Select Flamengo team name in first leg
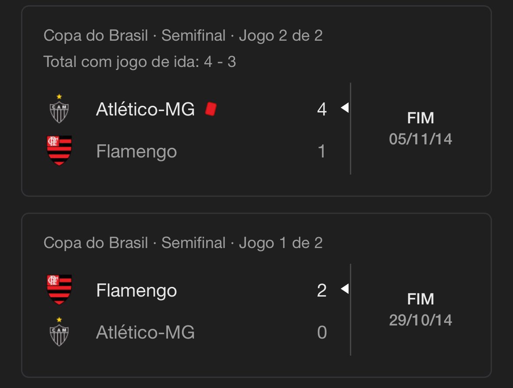The height and width of the screenshot is (388, 513). pyautogui.click(x=136, y=290)
